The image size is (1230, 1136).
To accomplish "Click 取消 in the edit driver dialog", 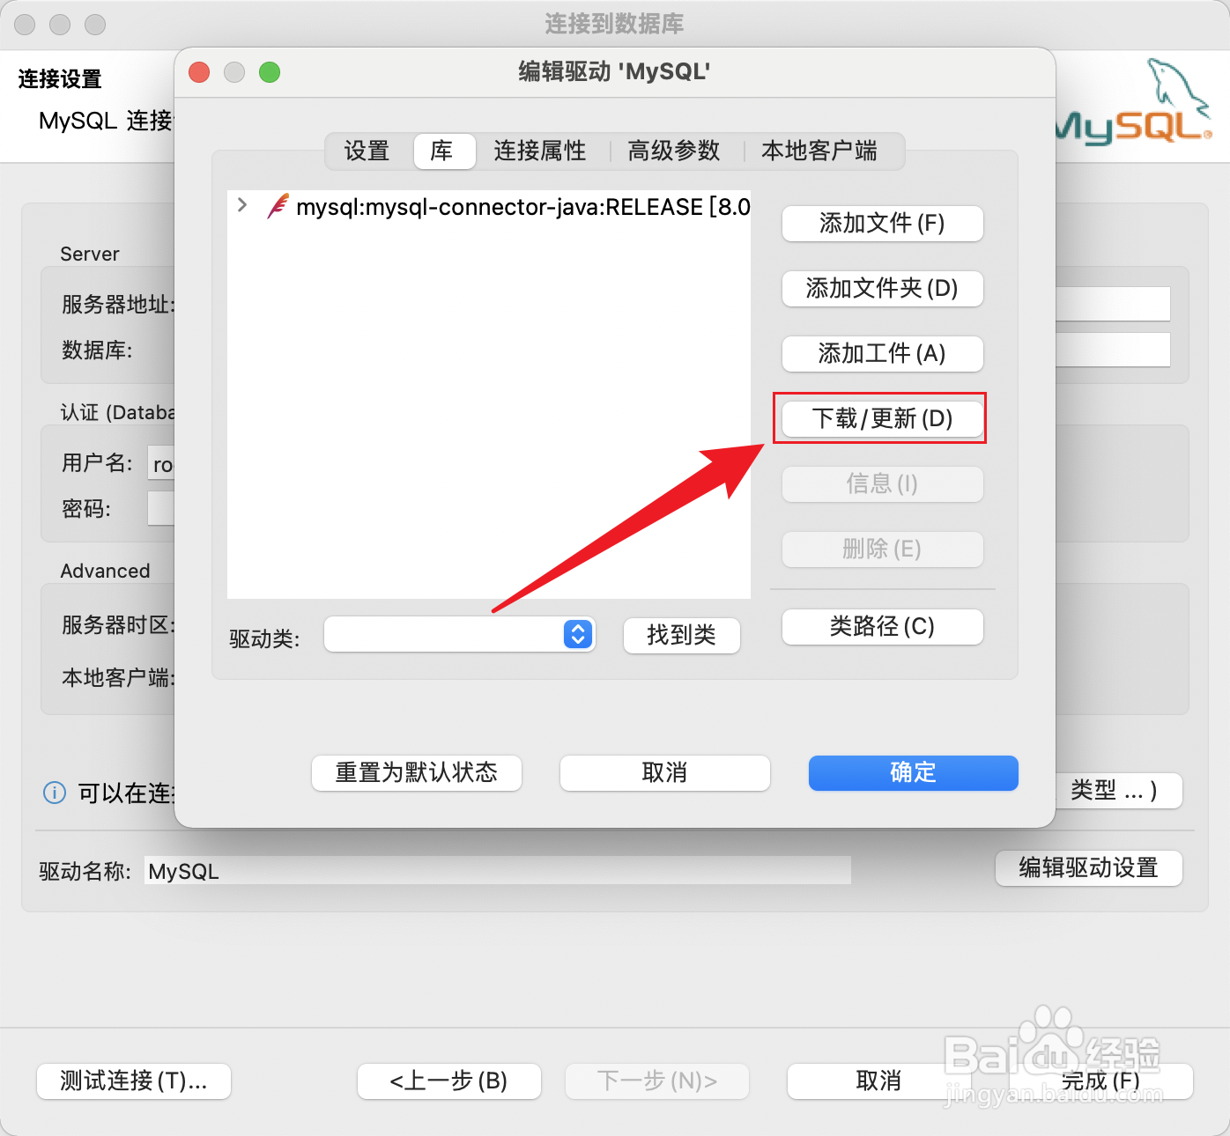I will (x=665, y=773).
